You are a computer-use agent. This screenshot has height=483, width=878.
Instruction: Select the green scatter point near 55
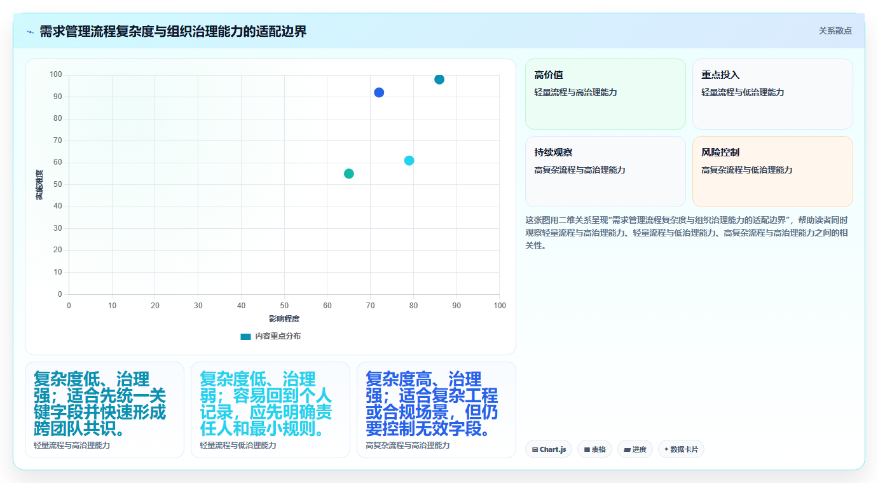tap(349, 173)
